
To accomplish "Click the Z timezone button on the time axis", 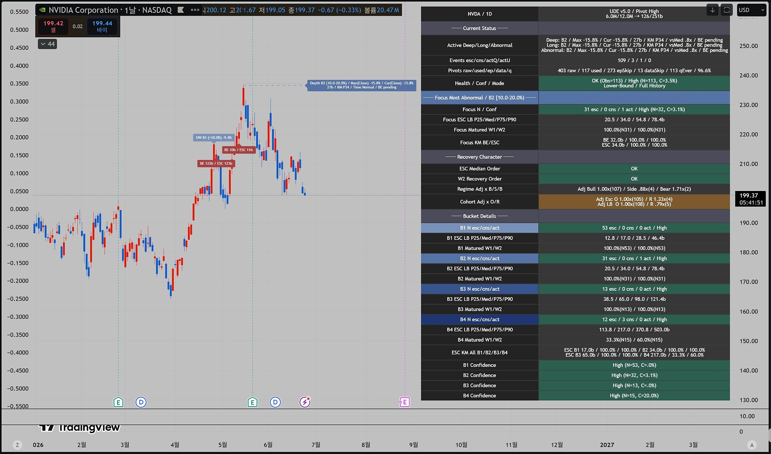I will pos(17,445).
